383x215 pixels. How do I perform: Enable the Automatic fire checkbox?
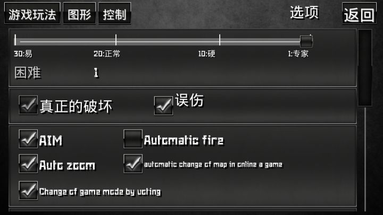(133, 139)
